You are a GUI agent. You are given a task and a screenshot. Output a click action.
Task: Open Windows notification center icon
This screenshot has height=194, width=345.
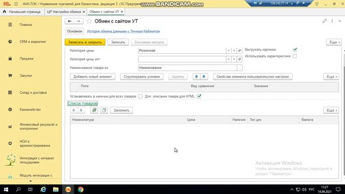click(x=338, y=189)
